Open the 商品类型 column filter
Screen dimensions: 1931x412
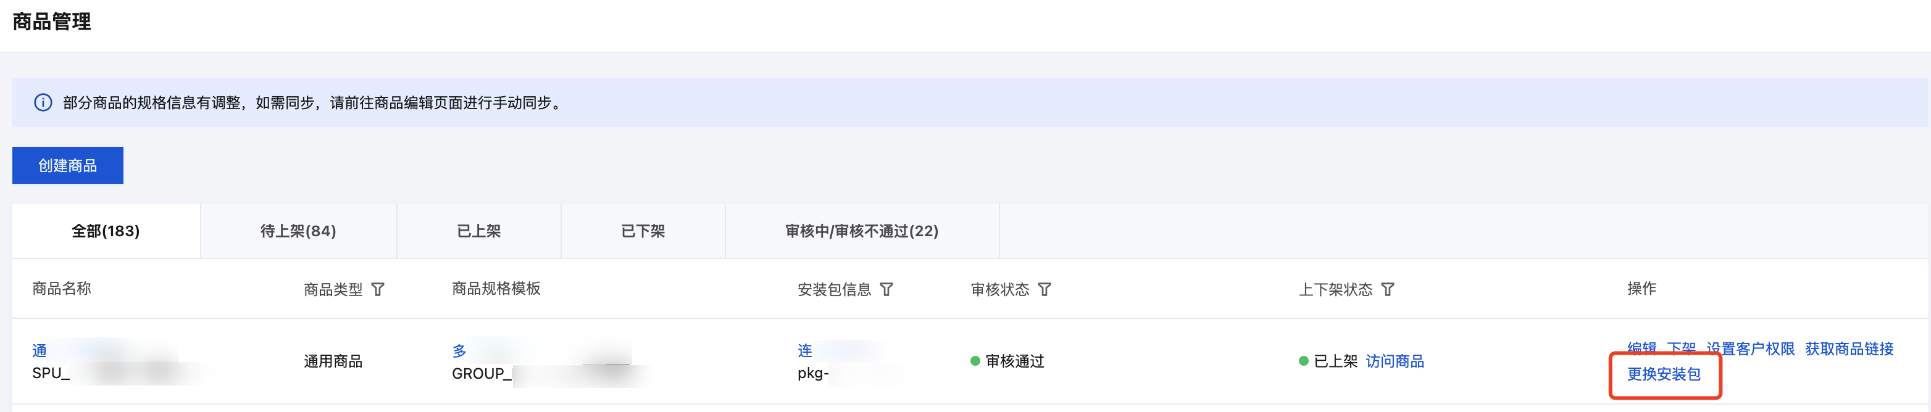coord(378,289)
